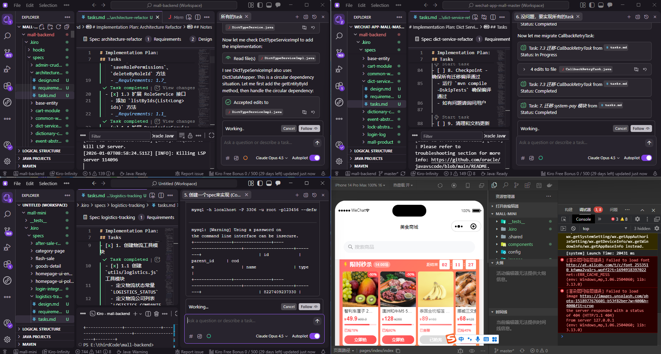Click the mini program capsule close circle
This screenshot has width=661, height=354.
(473, 227)
